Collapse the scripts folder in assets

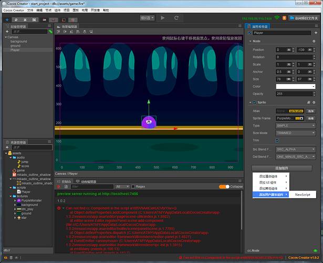(x=11, y=187)
